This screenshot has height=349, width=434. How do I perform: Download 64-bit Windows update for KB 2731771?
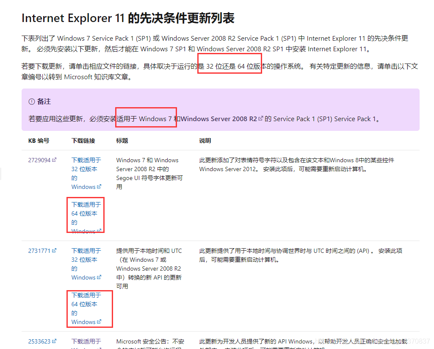(86, 309)
